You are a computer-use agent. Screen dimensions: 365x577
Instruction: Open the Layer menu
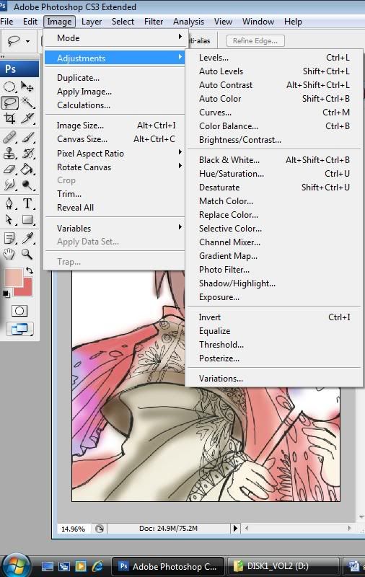tap(92, 22)
